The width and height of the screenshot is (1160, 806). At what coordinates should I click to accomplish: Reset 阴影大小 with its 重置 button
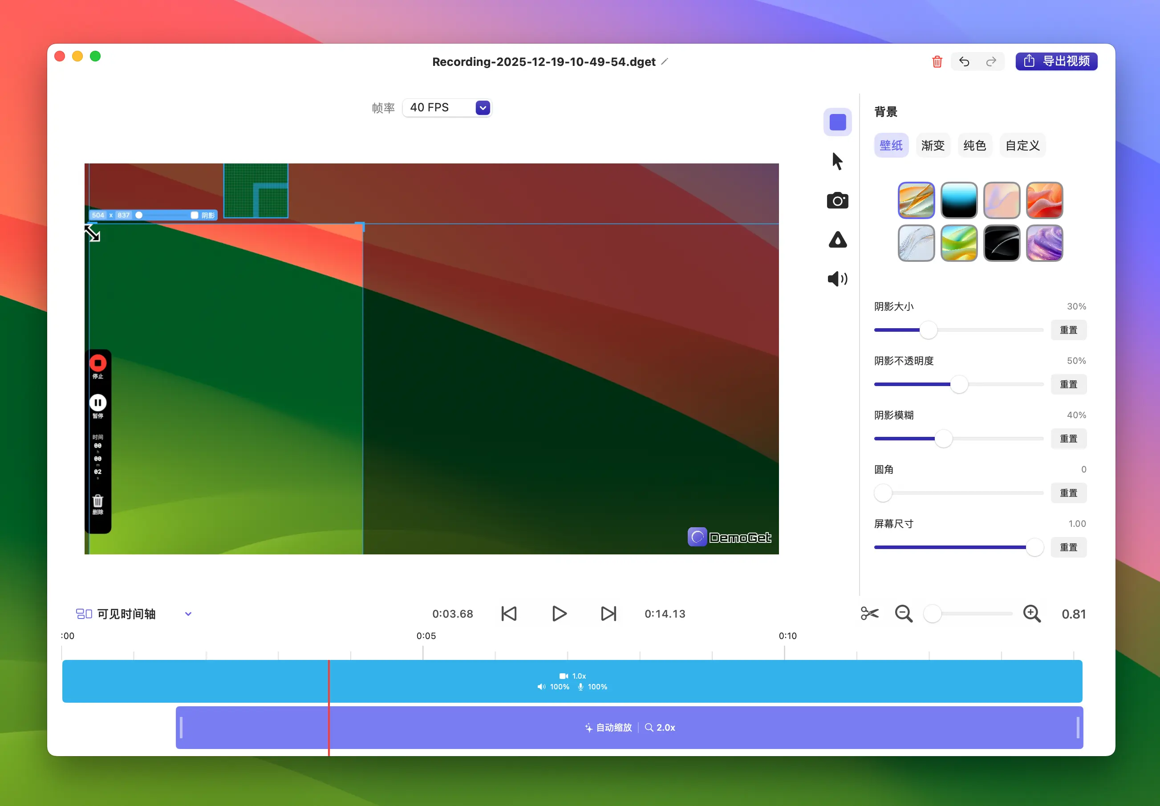pos(1068,330)
